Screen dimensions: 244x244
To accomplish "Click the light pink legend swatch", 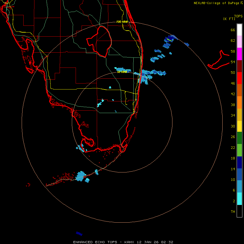I will pos(239,42).
